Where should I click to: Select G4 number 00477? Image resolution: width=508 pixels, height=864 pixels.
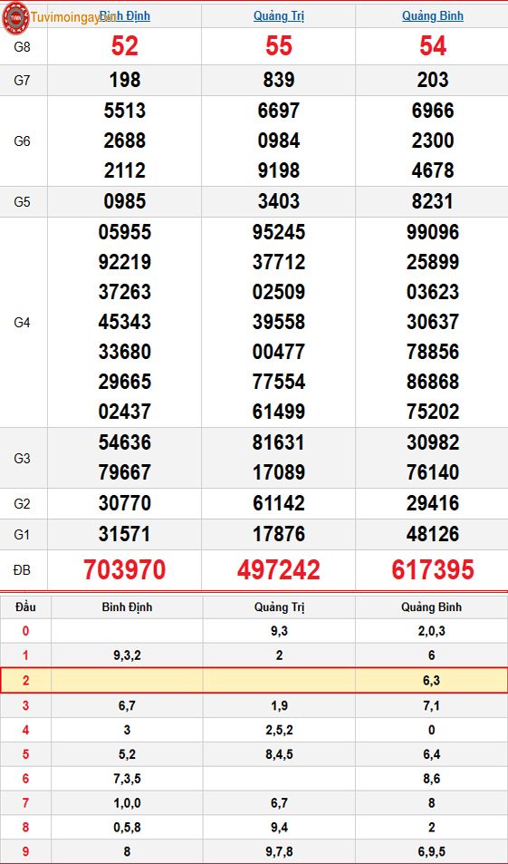pyautogui.click(x=279, y=352)
